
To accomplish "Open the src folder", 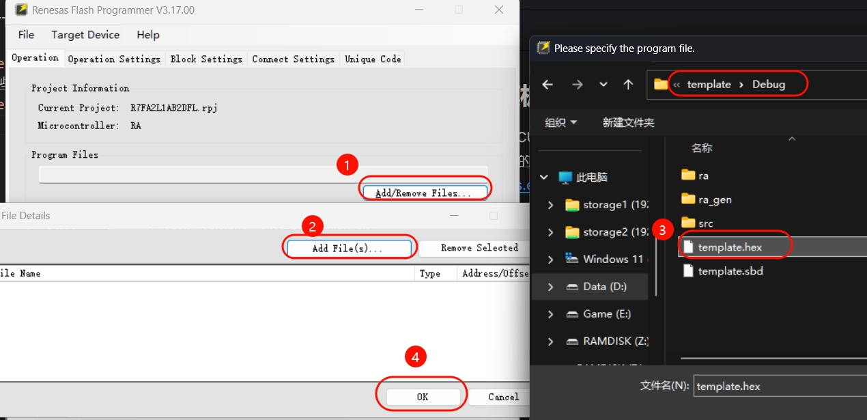I will (697, 223).
